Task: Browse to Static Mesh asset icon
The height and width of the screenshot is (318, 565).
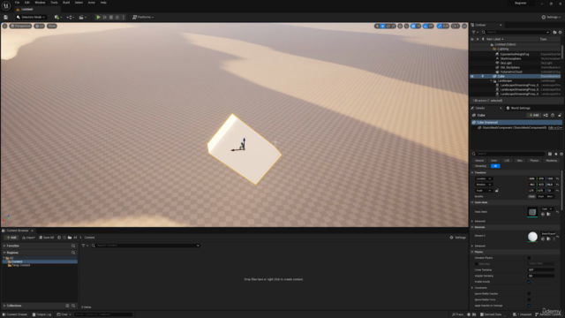Action: (x=548, y=214)
